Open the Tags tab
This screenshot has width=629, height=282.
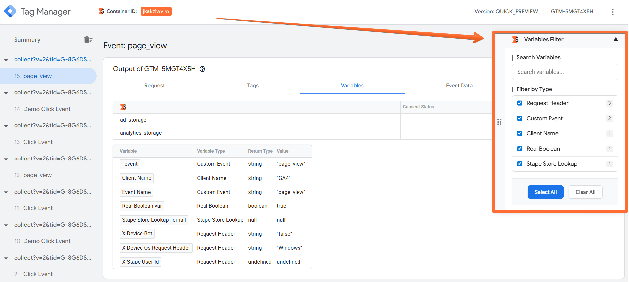pos(253,86)
